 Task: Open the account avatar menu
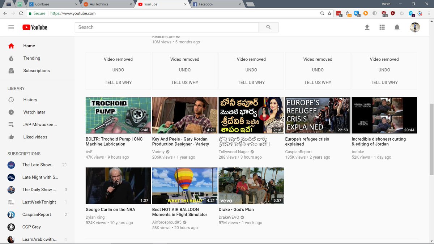point(415,27)
